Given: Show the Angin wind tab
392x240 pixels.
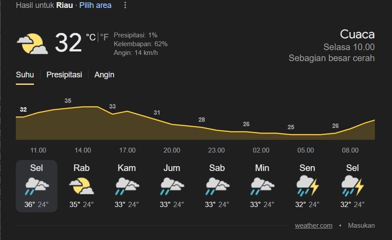Looking at the screenshot, I should (x=104, y=75).
